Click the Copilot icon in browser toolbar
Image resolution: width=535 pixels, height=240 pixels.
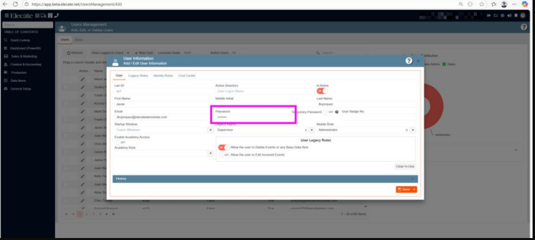coord(525,4)
